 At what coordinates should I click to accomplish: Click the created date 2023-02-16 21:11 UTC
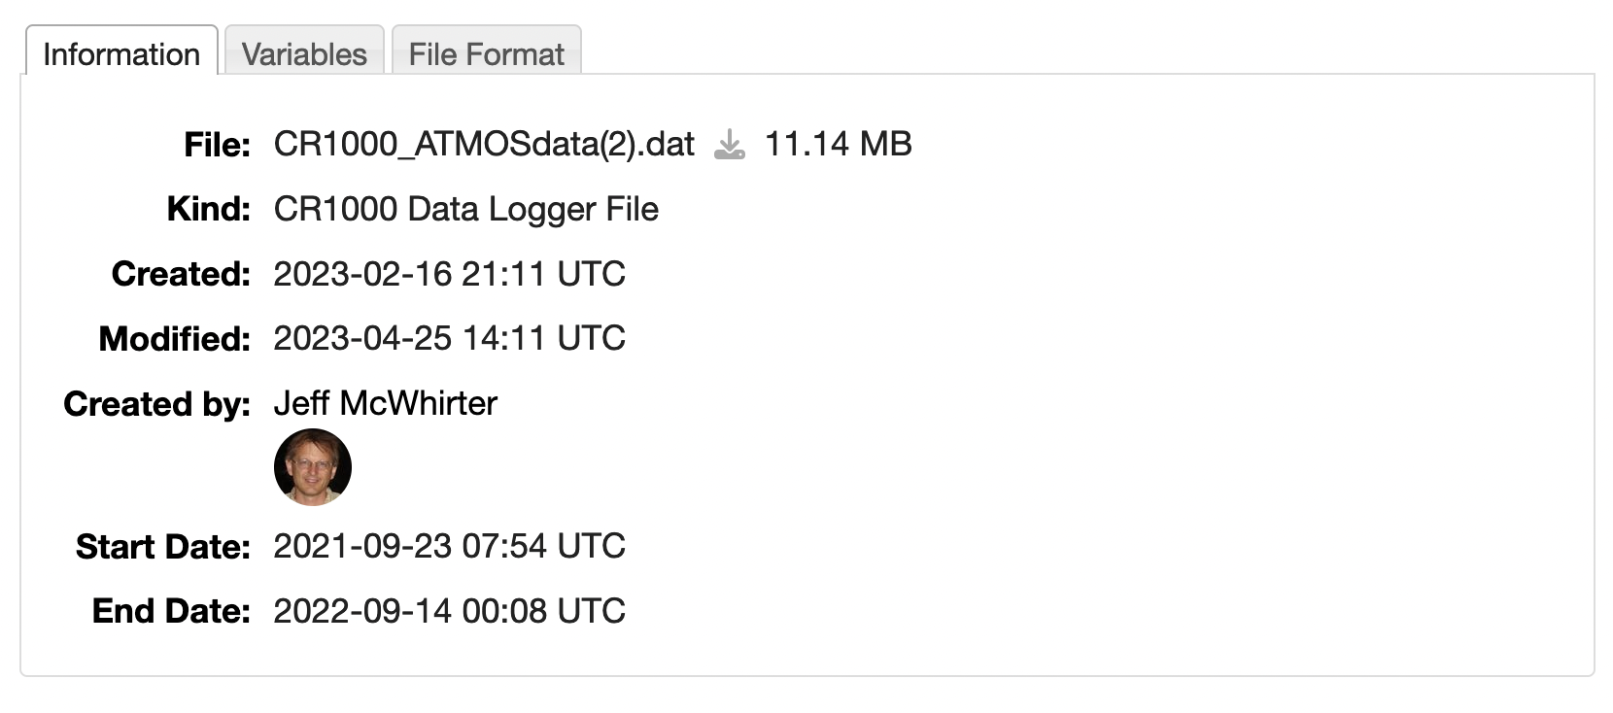click(449, 274)
